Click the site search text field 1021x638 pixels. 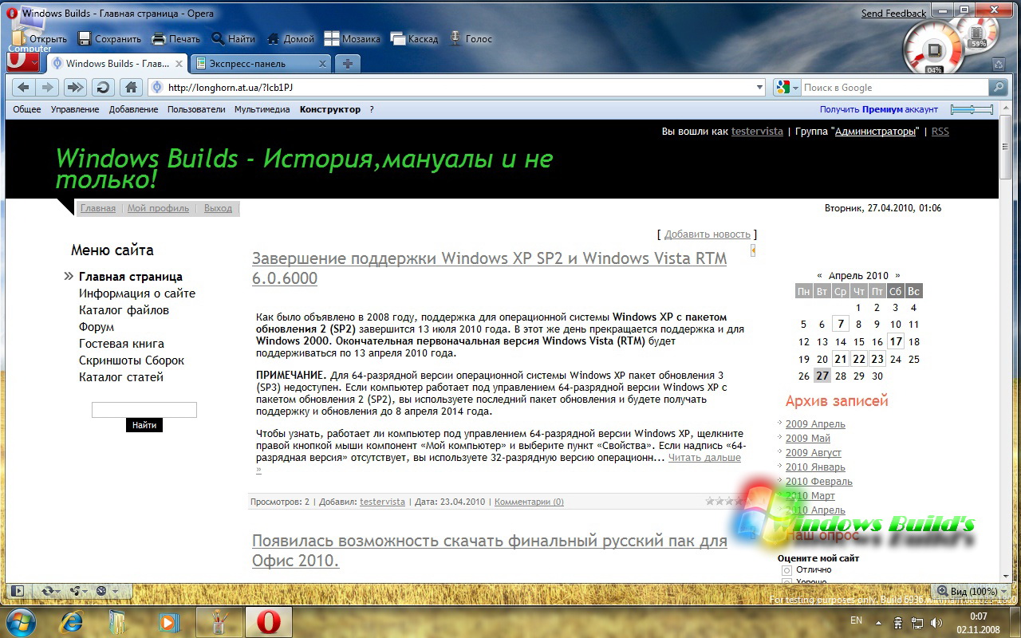pyautogui.click(x=144, y=410)
